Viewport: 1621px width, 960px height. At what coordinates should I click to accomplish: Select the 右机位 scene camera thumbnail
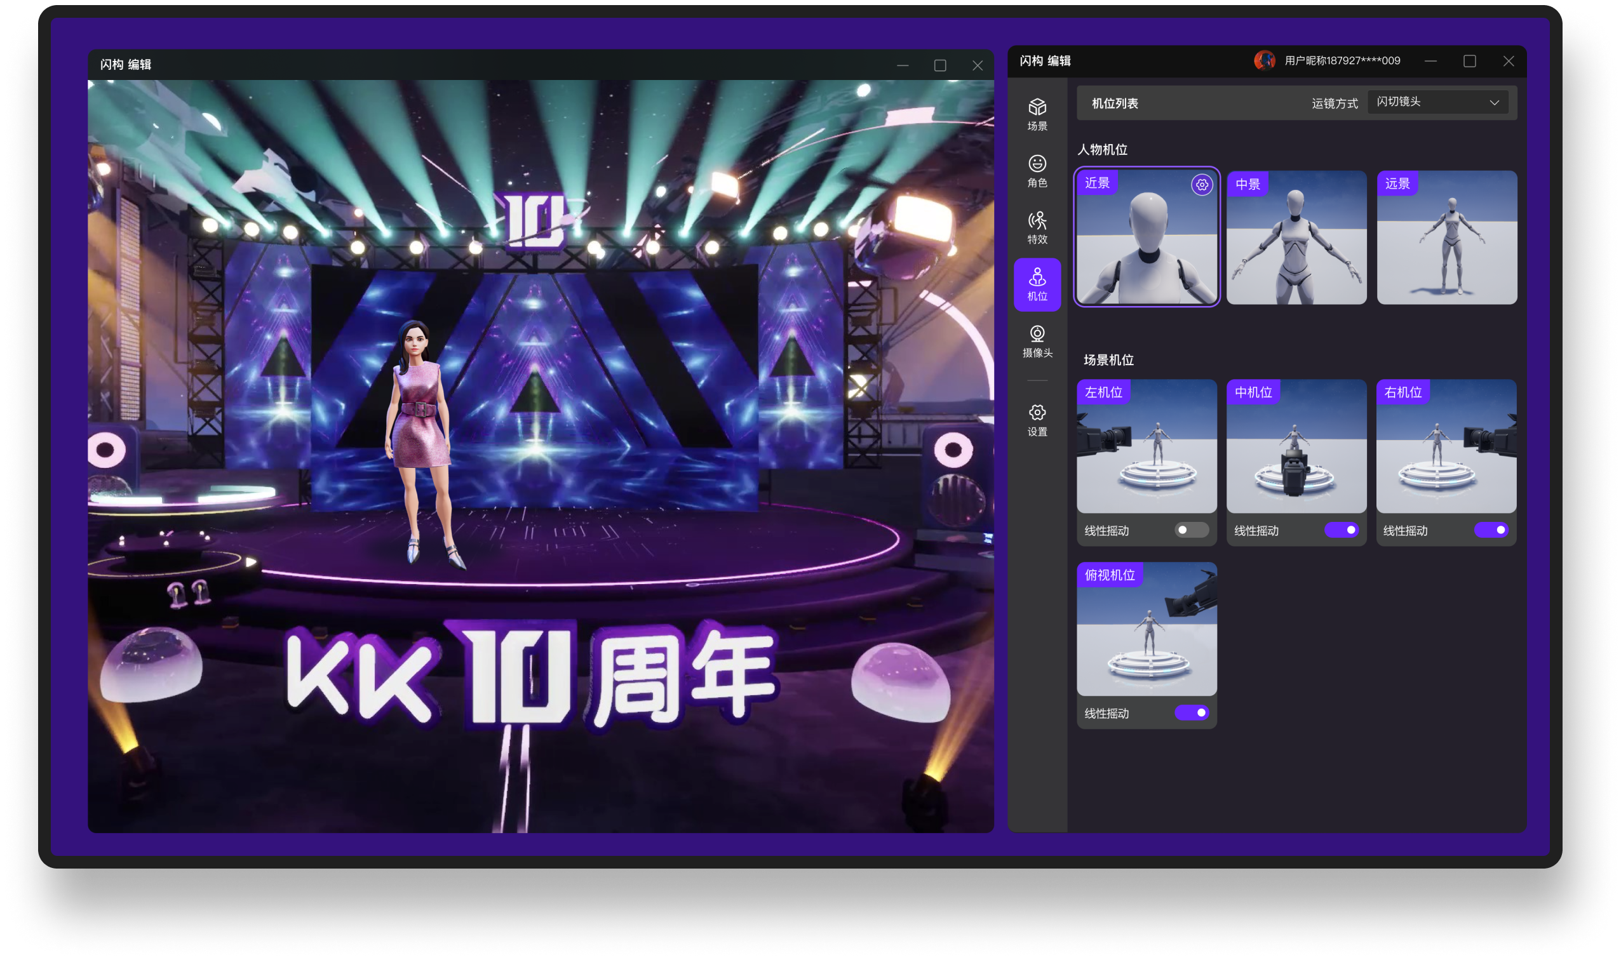1446,446
